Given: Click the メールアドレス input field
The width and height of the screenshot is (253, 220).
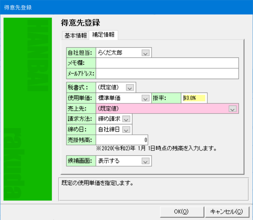Looking at the screenshot, I should 167,74.
